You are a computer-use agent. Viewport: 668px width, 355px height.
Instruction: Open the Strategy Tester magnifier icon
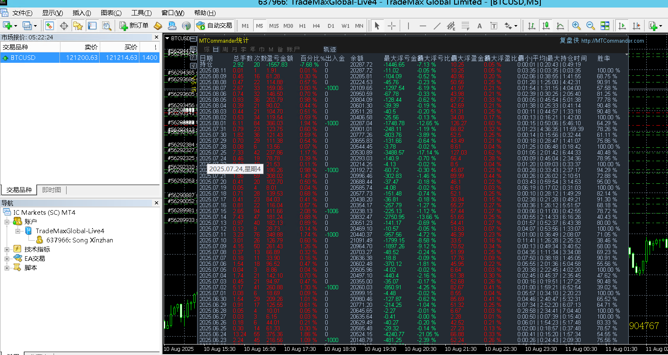(x=107, y=26)
